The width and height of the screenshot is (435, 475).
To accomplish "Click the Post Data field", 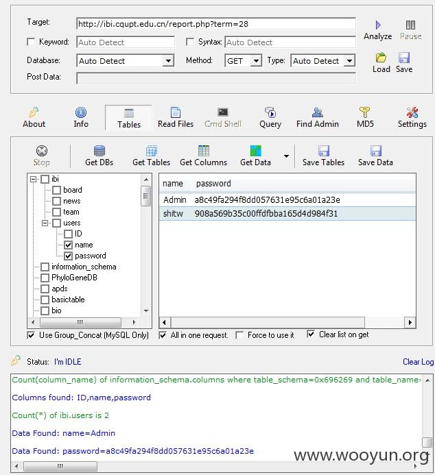I will [216, 78].
